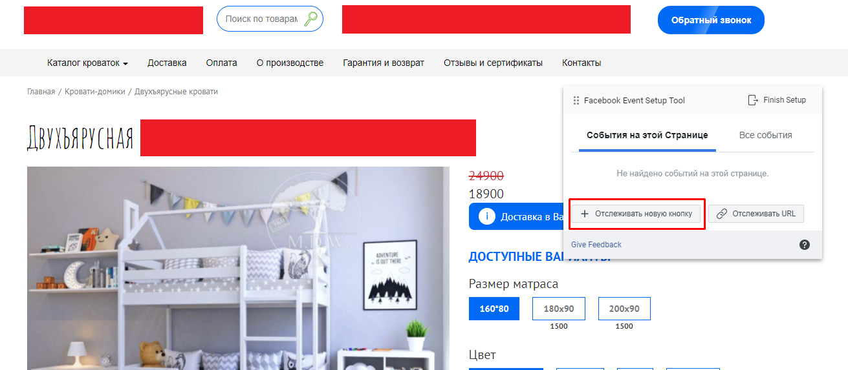Focus the Поиск по товарам search field
The width and height of the screenshot is (848, 370).
point(261,19)
